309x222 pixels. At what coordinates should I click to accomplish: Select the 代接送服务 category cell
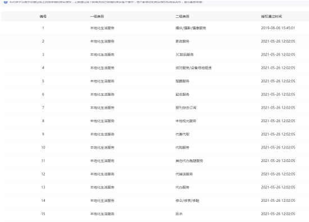tap(184, 174)
